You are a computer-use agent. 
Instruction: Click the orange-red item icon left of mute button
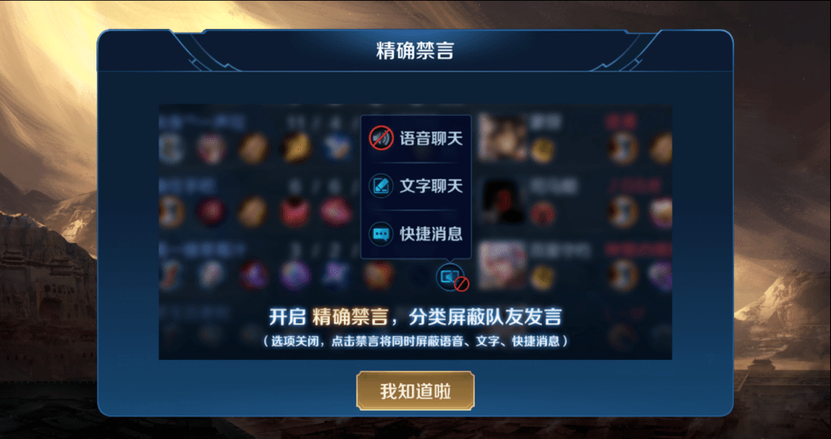[x=378, y=275]
